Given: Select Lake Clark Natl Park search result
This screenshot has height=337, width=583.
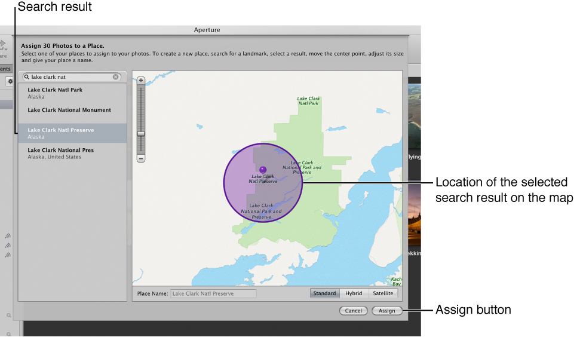Looking at the screenshot, I should [x=72, y=93].
